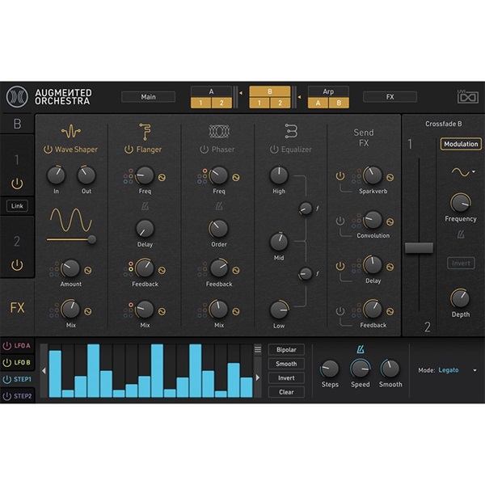Toggle LFO A power
This screenshot has width=485, height=485.
click(x=6, y=346)
